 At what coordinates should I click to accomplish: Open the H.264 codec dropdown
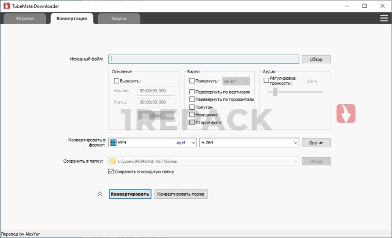pyautogui.click(x=296, y=142)
